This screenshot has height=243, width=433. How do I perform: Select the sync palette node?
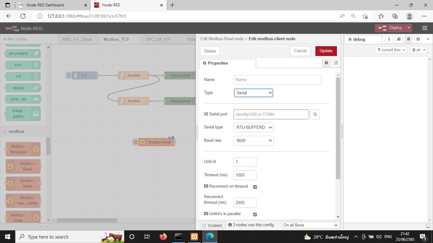(23, 65)
